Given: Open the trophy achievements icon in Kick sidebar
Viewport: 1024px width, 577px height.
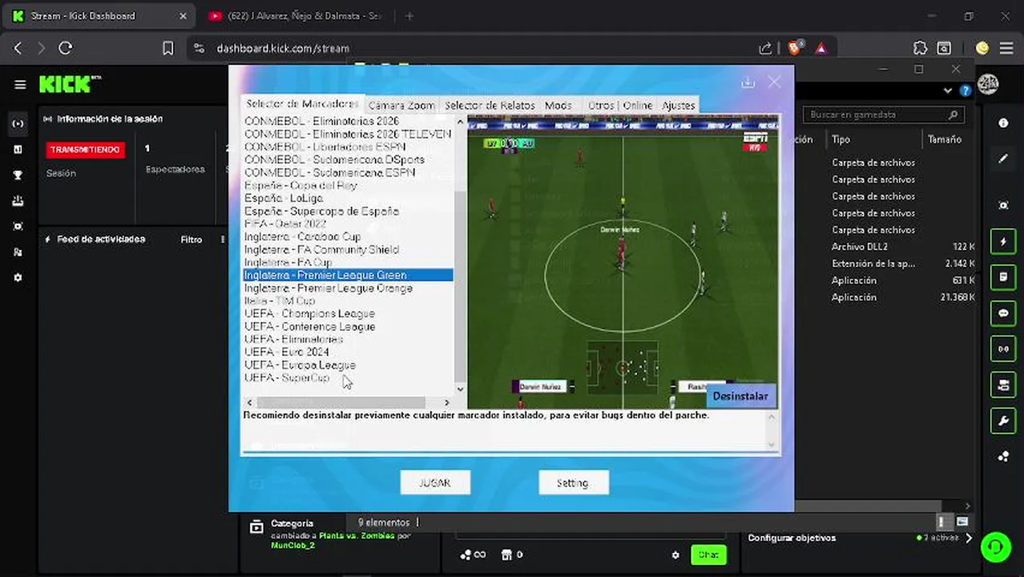Looking at the screenshot, I should pyautogui.click(x=18, y=175).
